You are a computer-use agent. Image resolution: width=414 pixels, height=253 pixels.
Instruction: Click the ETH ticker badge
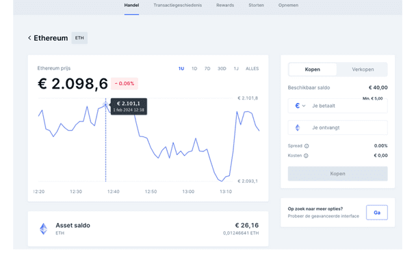pyautogui.click(x=79, y=38)
